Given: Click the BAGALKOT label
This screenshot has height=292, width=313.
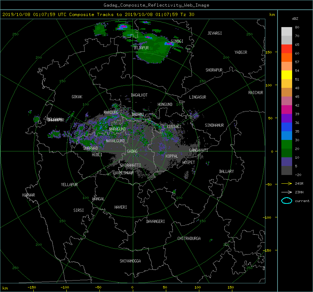Looking at the screenshot, I should click(x=139, y=95).
